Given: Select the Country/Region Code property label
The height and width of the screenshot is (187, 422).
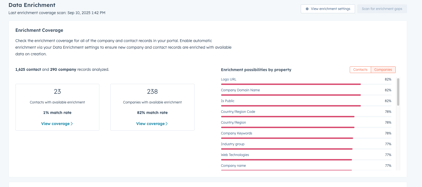Looking at the screenshot, I should tap(238, 112).
